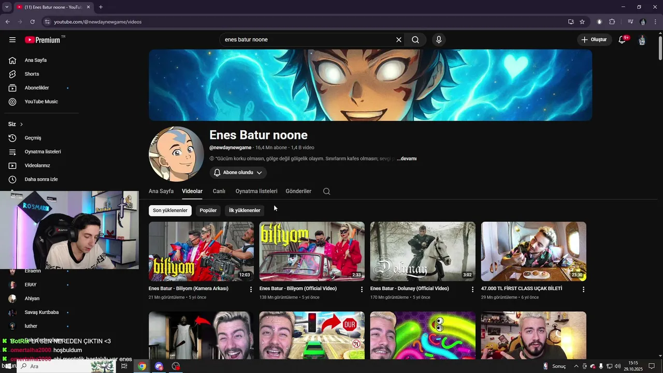Open a new Chrome tab
Screen dimensions: 663x373
(x=100, y=7)
